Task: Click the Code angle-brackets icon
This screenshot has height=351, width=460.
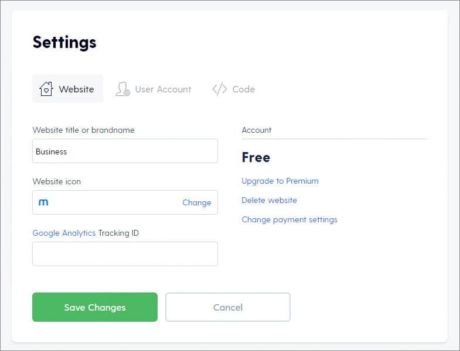Action: (x=219, y=89)
